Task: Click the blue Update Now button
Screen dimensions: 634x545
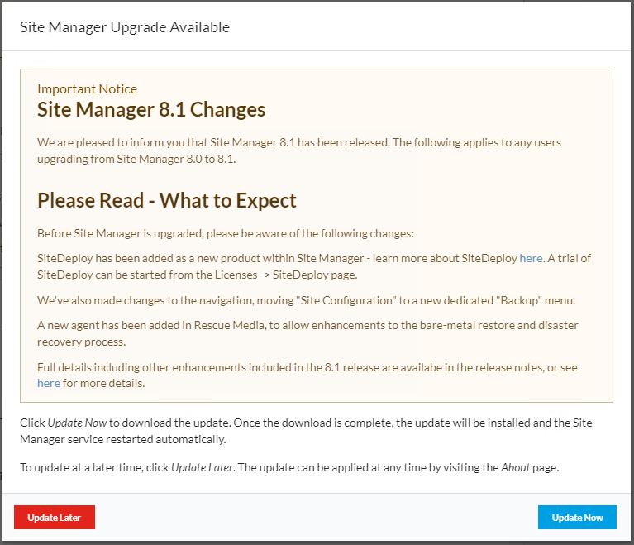Action: point(577,517)
